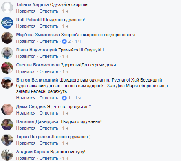
Task: Open Rull Pobedit's trident profile picture
Action: pyautogui.click(x=7, y=22)
